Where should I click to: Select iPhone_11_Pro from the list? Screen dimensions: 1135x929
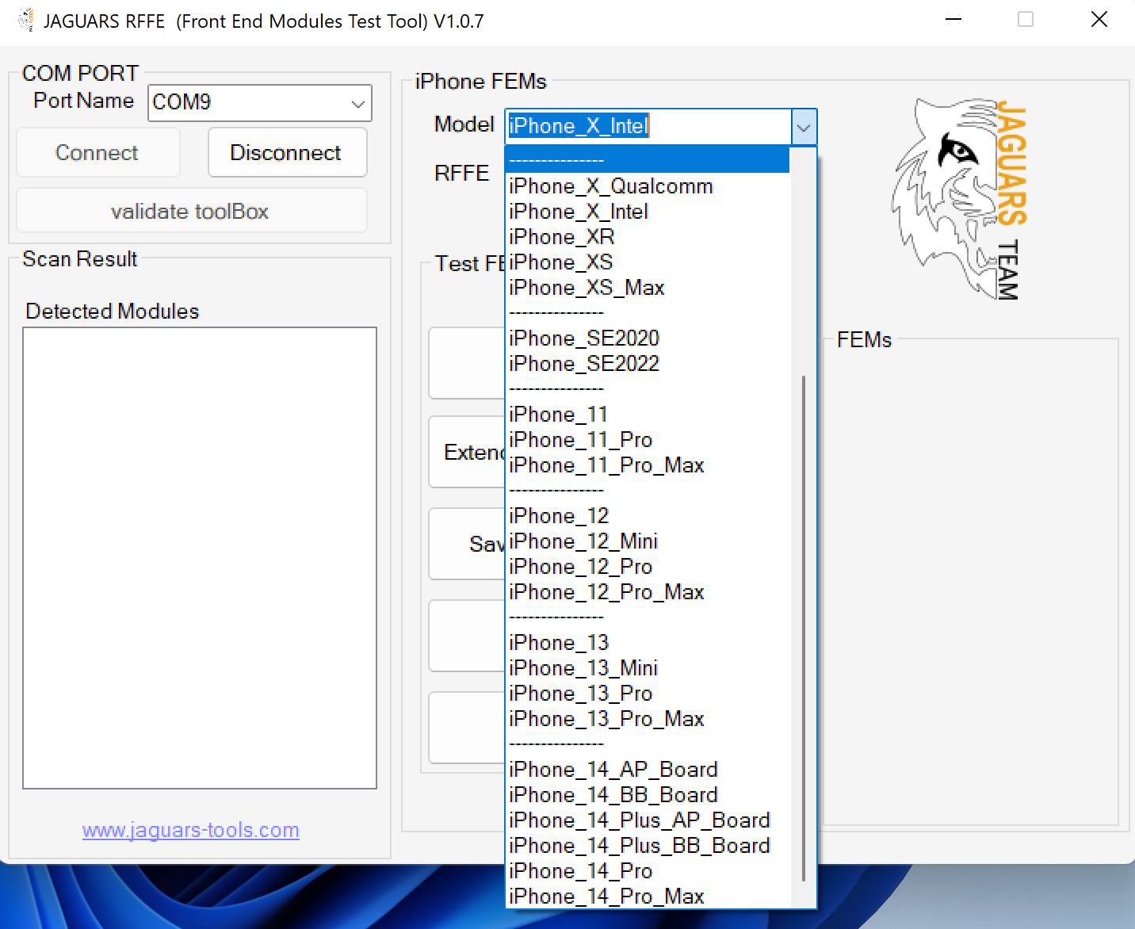coord(648,440)
